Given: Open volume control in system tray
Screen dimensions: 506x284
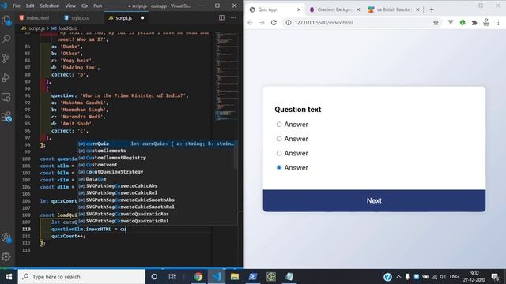Looking at the screenshot, I should [443, 277].
